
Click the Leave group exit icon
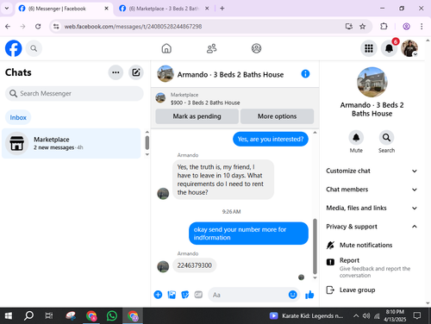point(330,290)
